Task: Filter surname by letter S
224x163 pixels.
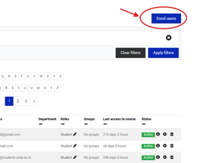Action: [13, 88]
